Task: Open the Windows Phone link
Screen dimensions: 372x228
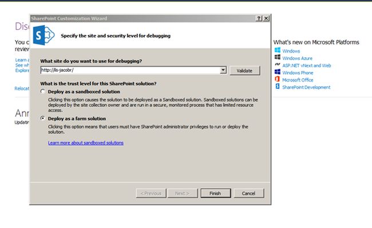Action: coord(298,73)
